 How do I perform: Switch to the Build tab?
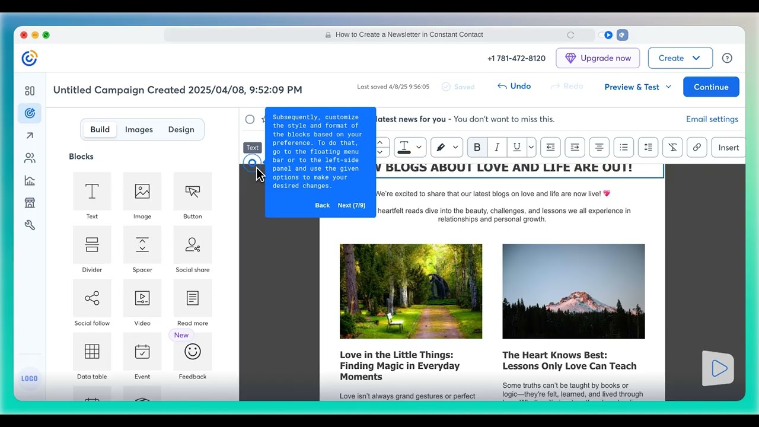coord(100,129)
